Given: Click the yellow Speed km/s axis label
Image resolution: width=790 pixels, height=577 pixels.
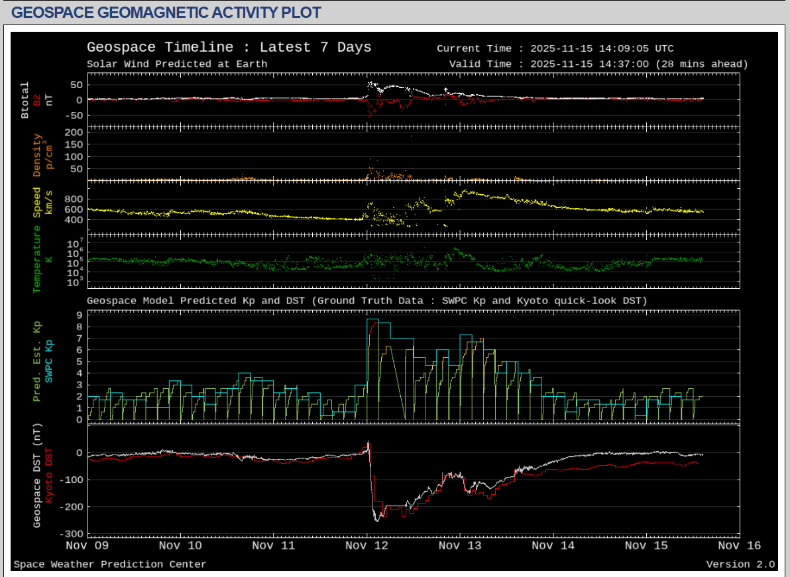Looking at the screenshot, I should [x=38, y=203].
